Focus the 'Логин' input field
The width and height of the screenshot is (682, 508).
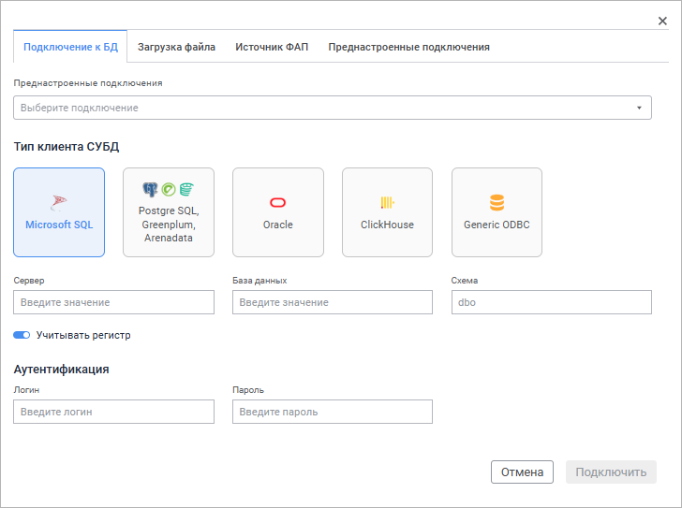[113, 412]
